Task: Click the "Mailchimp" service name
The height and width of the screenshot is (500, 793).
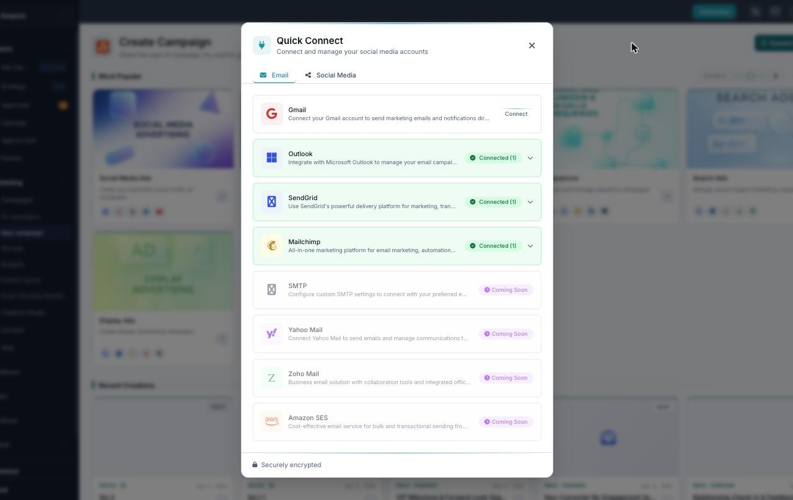Action: [304, 242]
